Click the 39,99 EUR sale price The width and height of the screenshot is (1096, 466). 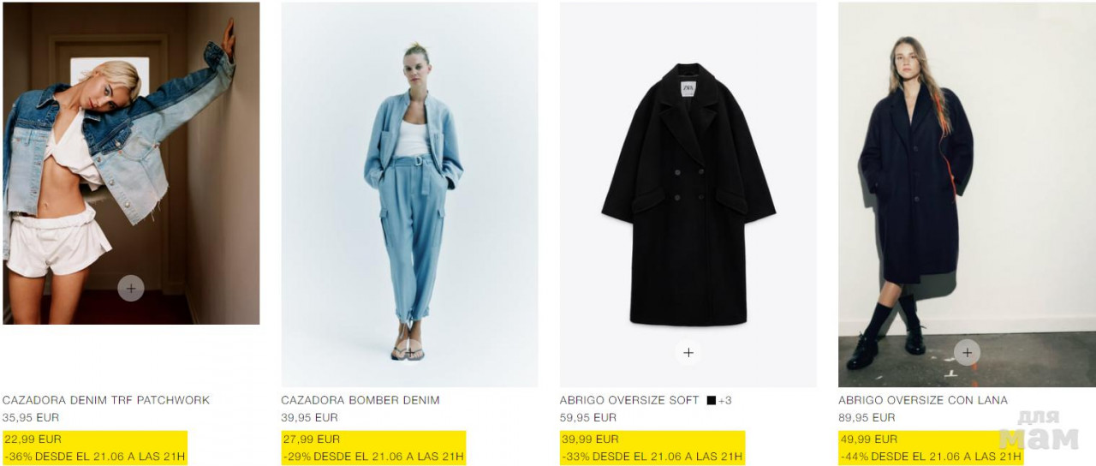coord(591,439)
